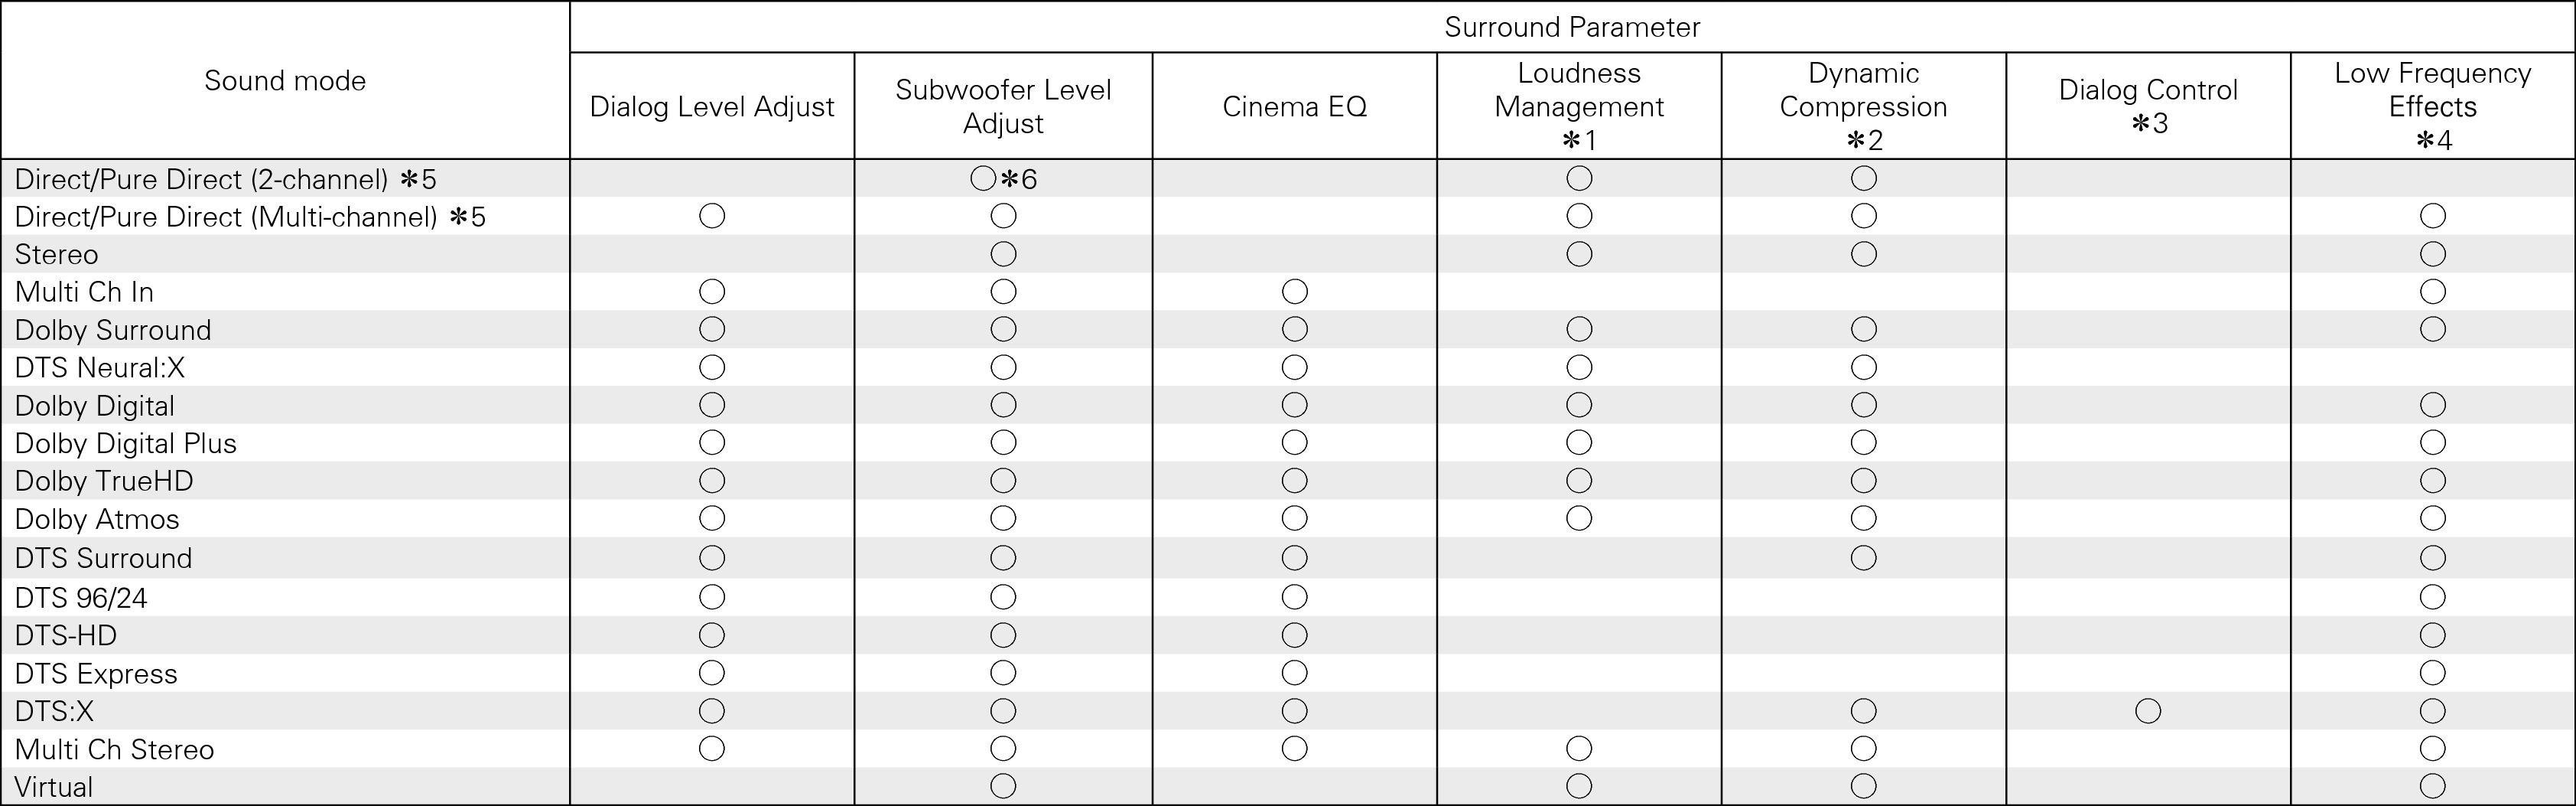The width and height of the screenshot is (2576, 806).
Task: Click the Dialog Control circle for DTS:X
Action: click(x=2148, y=711)
